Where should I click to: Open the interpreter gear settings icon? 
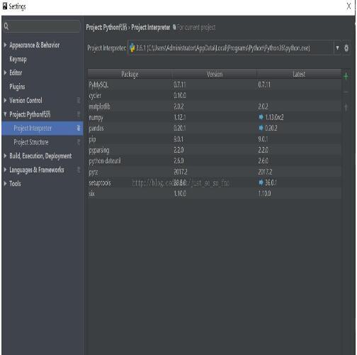pos(346,48)
